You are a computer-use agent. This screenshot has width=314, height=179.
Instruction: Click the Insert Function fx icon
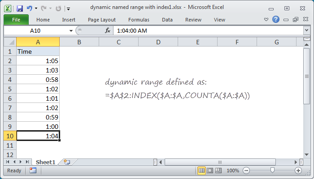pos(108,30)
